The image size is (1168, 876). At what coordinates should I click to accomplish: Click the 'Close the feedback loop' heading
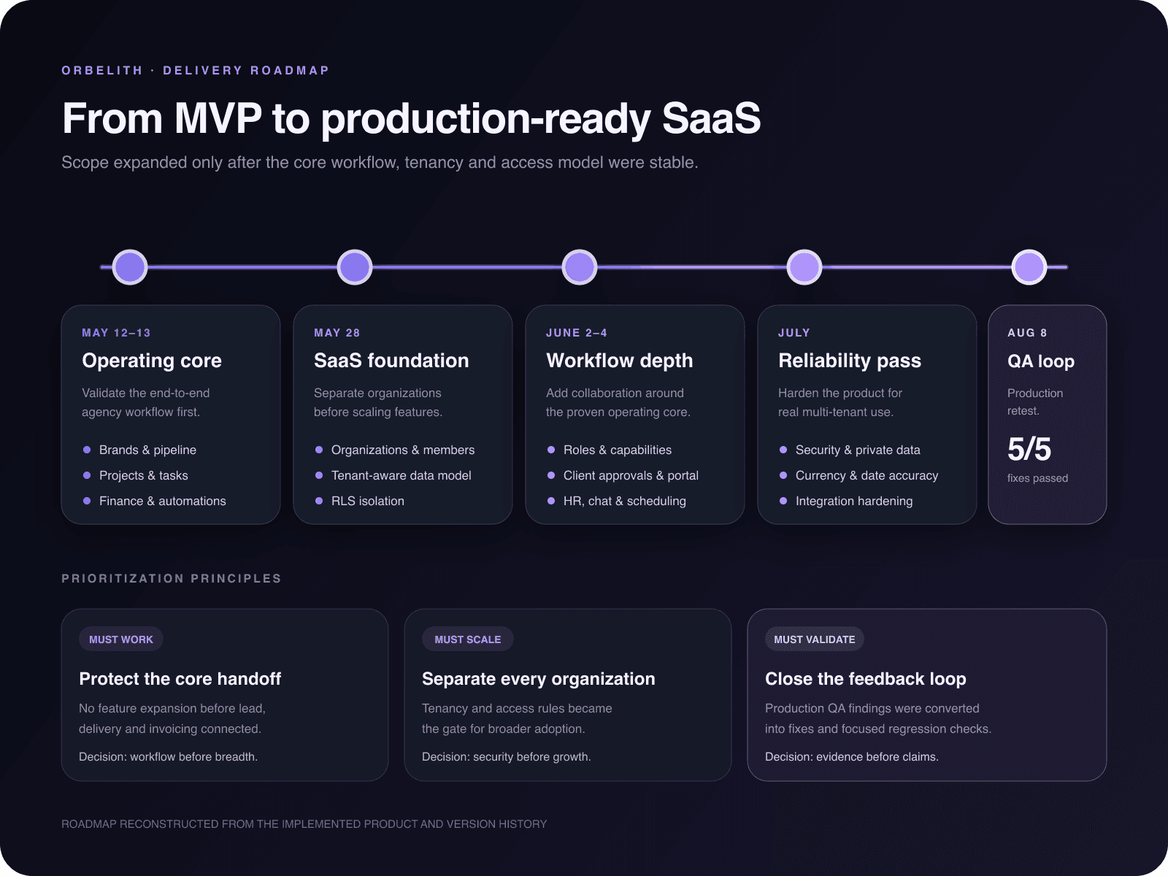tap(866, 679)
